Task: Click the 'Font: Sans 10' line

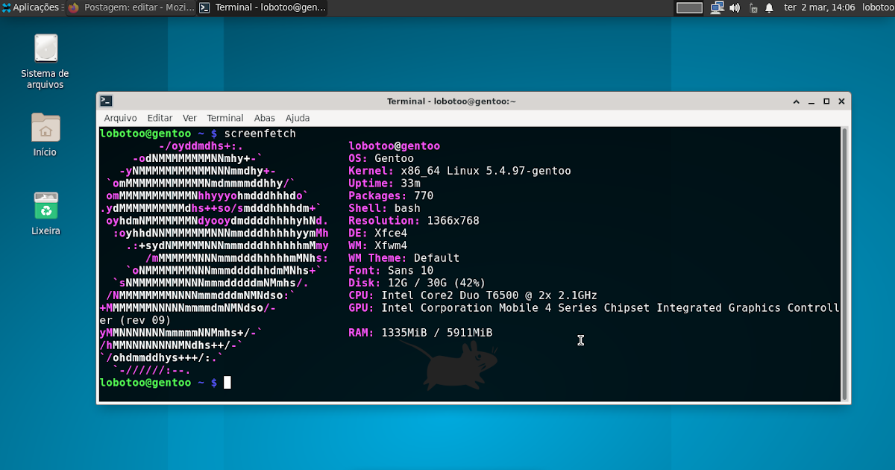Action: point(391,270)
